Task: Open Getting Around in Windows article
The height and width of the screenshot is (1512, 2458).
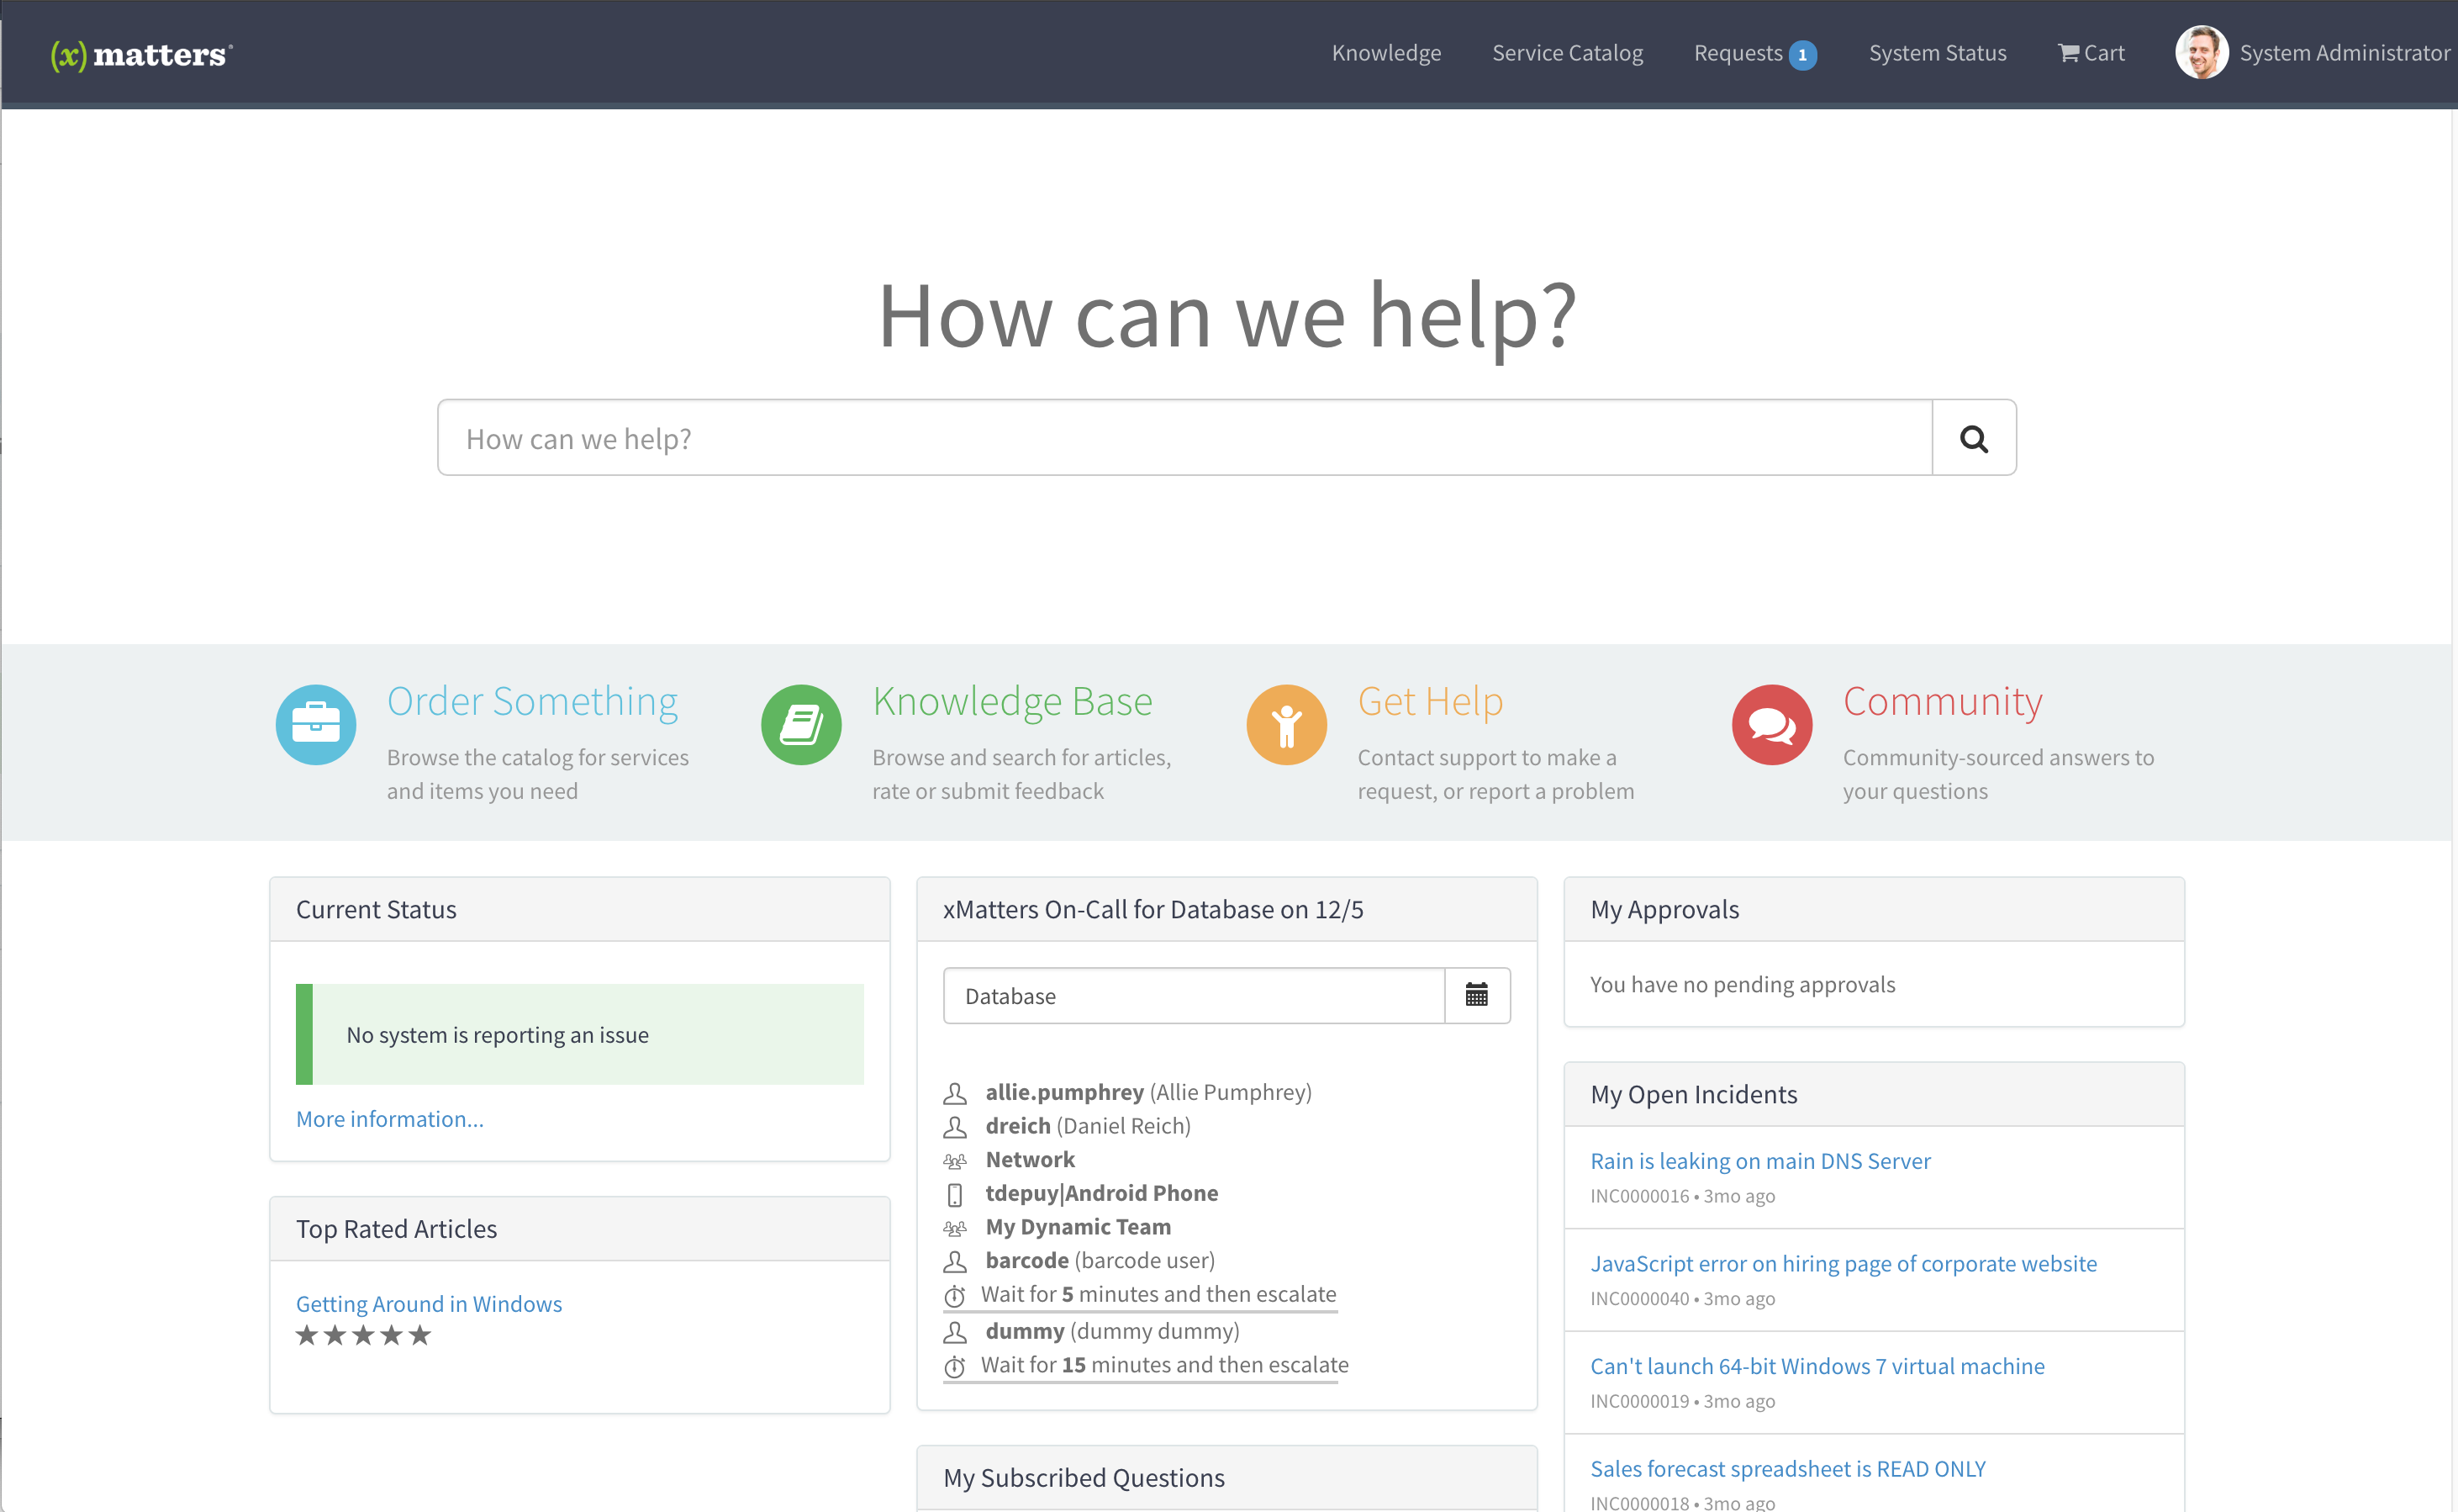Action: tap(428, 1303)
